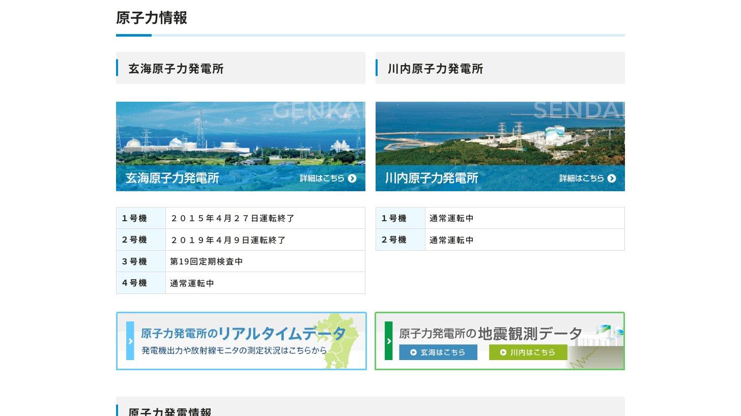Click the ４号機 row label
This screenshot has height=416, width=741.
point(141,283)
